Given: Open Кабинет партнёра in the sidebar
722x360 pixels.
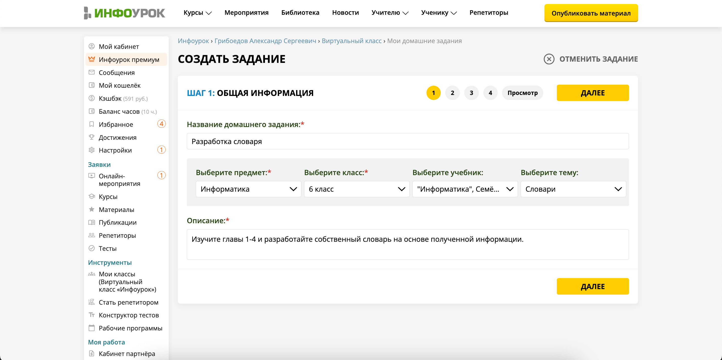Looking at the screenshot, I should (127, 353).
